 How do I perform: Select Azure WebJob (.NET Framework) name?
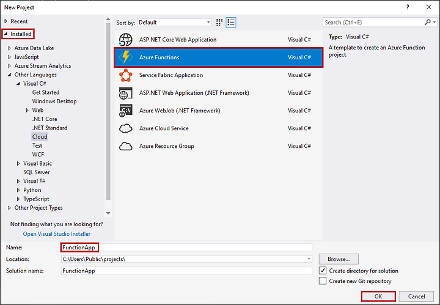pos(180,111)
